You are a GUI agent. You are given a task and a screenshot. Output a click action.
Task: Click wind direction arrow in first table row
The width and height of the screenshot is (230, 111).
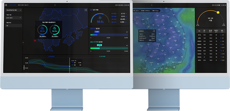(221, 35)
